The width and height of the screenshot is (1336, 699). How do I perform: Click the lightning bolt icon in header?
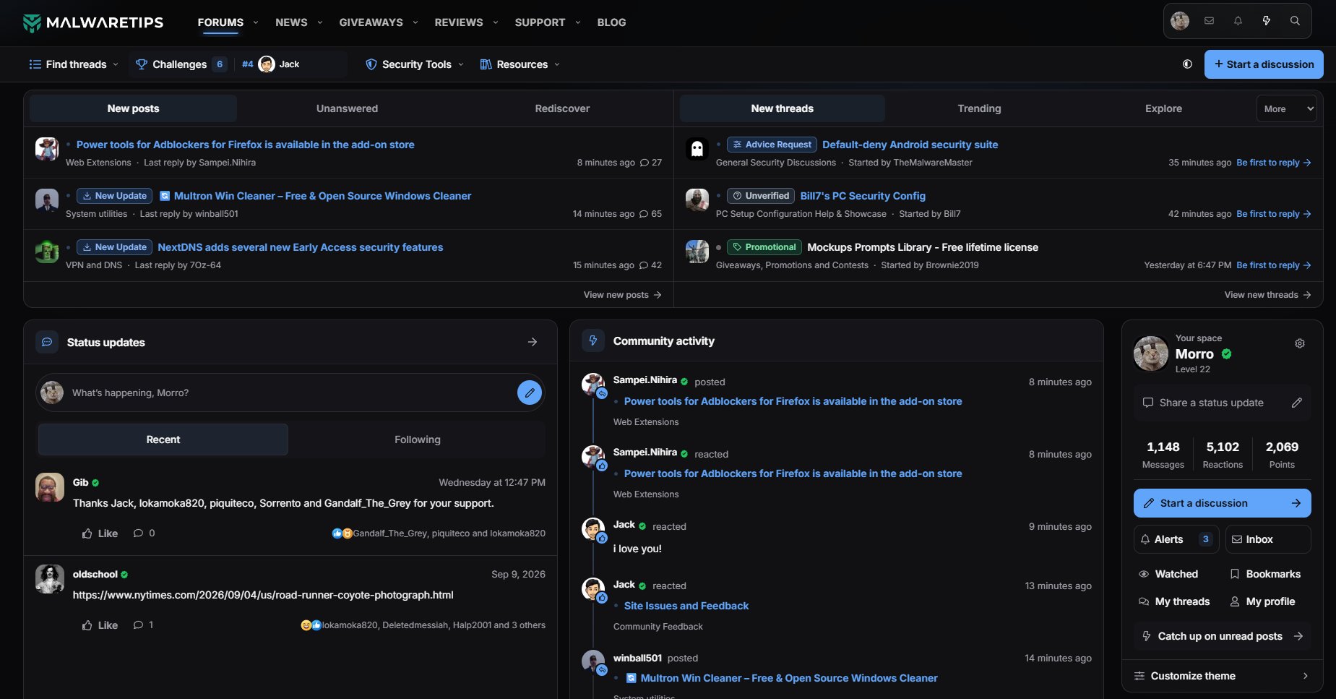(x=1267, y=21)
